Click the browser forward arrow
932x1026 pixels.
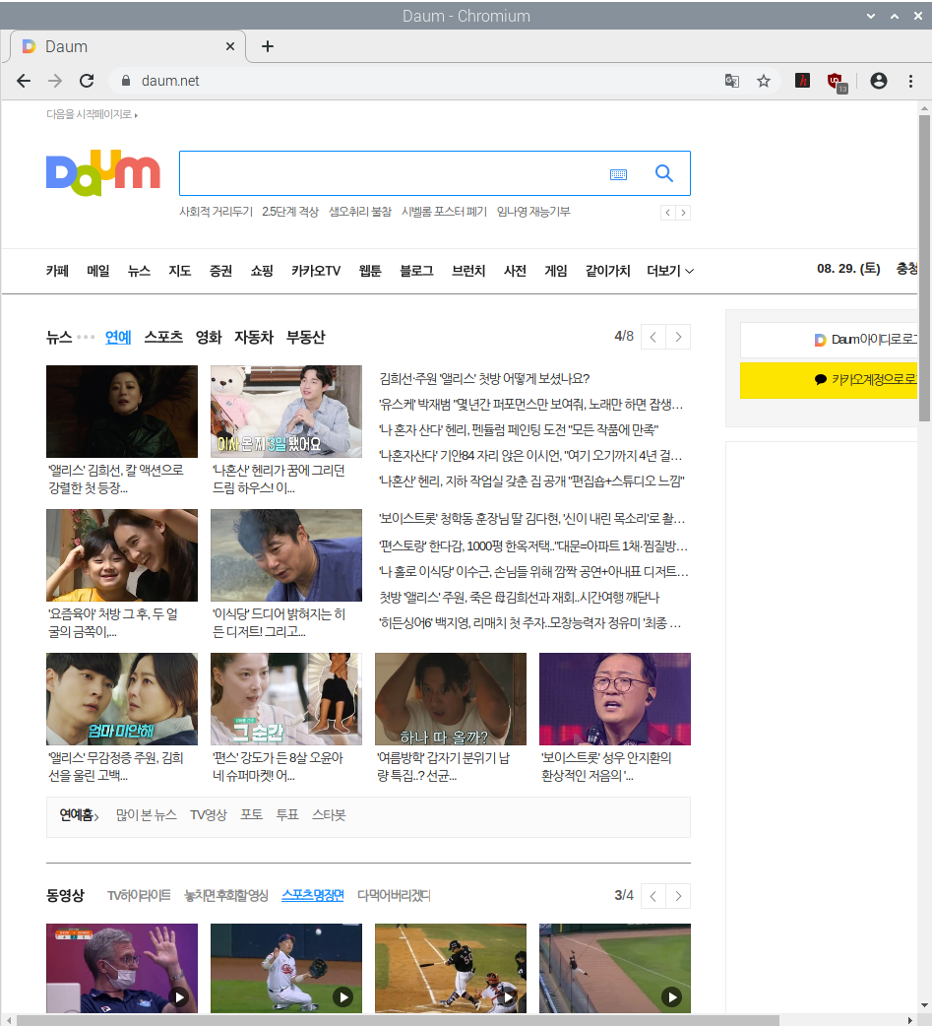(55, 81)
